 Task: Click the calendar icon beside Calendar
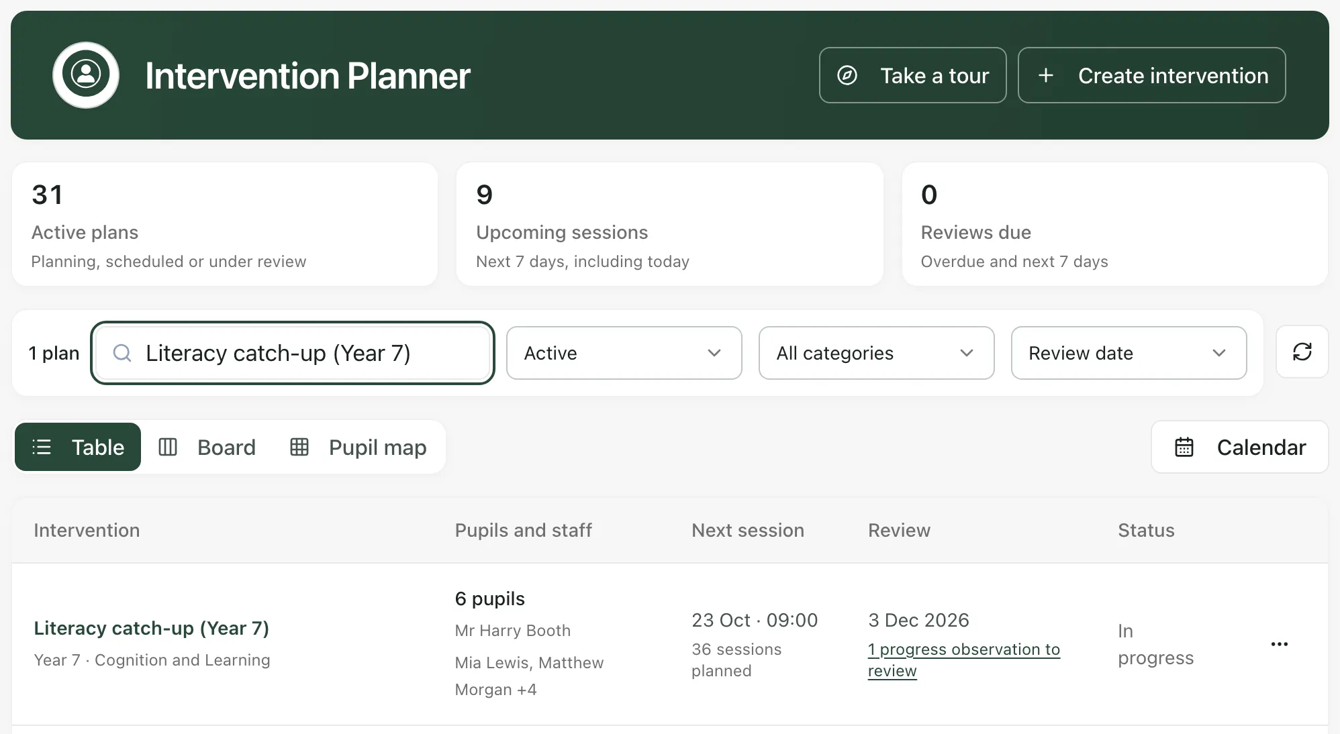point(1184,447)
